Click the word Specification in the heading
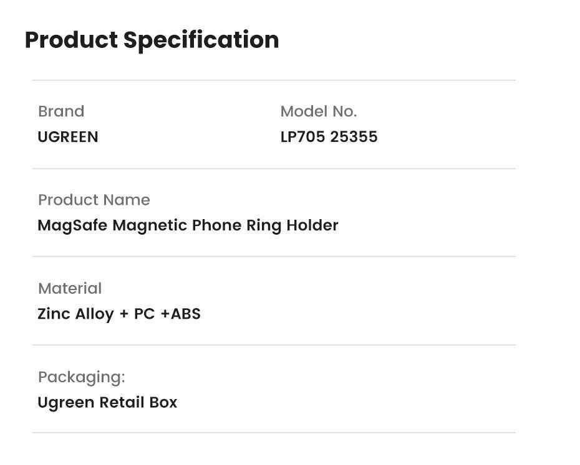 pos(201,40)
